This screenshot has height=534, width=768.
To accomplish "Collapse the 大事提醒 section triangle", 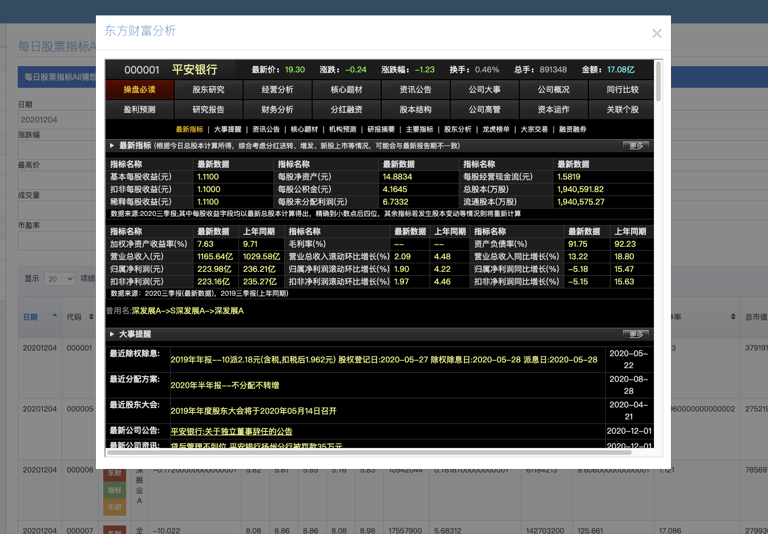I will (112, 335).
